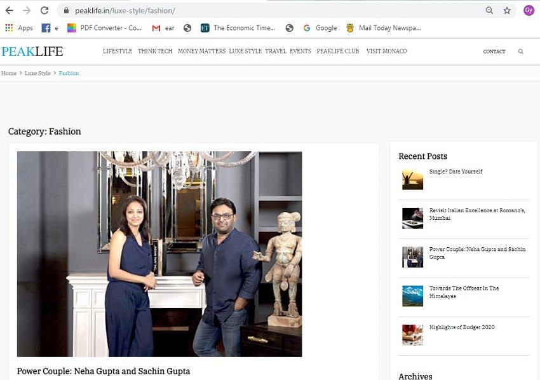This screenshot has width=540, height=380.
Task: Open Towards The Offbeat In The Himalayas
Action: 464,292
